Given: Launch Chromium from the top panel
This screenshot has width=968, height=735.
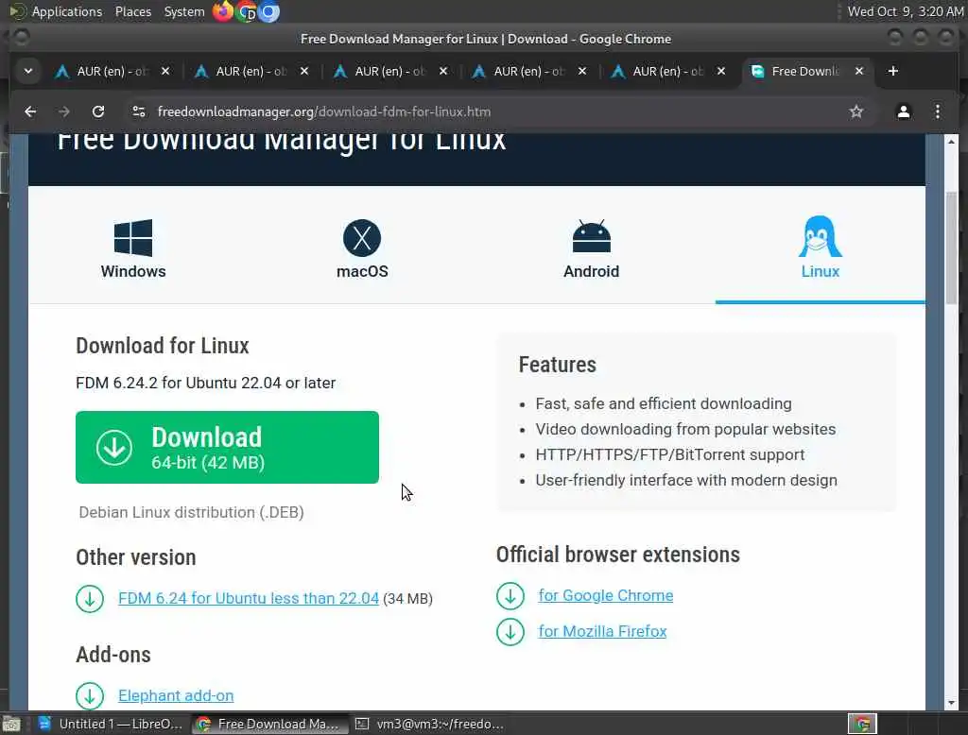Looking at the screenshot, I should (268, 11).
